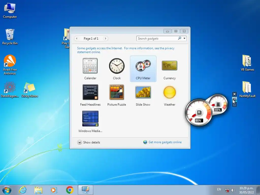260x195 pixels.
Task: Go to previous gadget page
Action: [77, 39]
